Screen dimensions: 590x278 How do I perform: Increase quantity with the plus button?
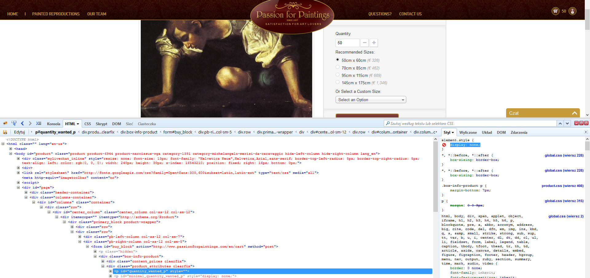[x=374, y=43]
